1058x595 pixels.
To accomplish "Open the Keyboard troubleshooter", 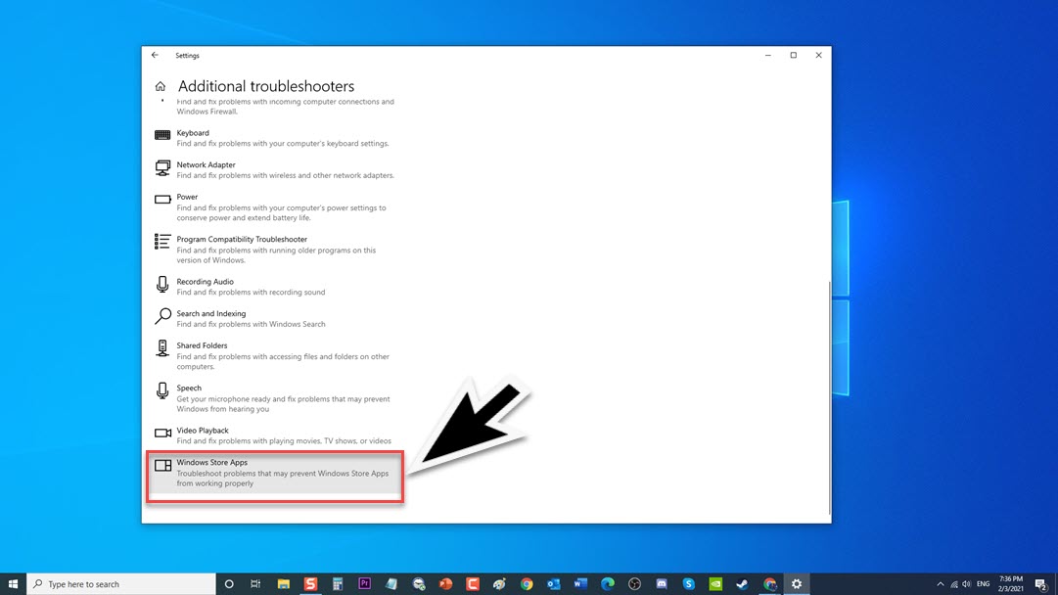I will coord(275,138).
